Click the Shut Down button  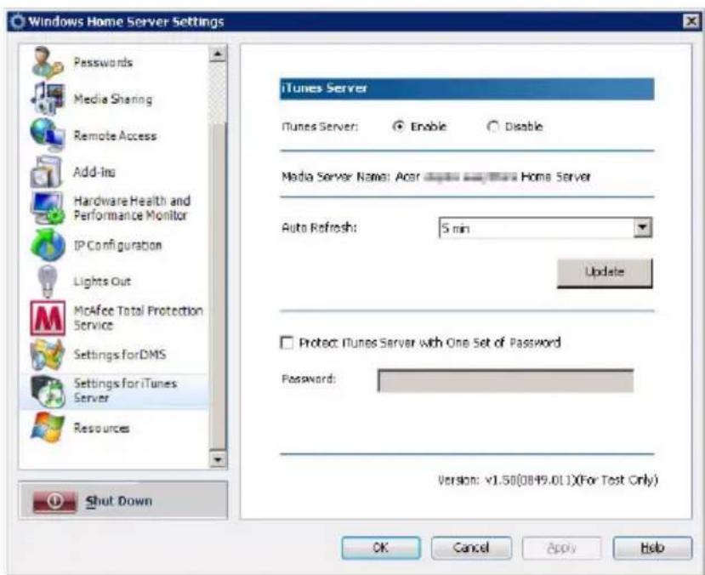coord(123,500)
